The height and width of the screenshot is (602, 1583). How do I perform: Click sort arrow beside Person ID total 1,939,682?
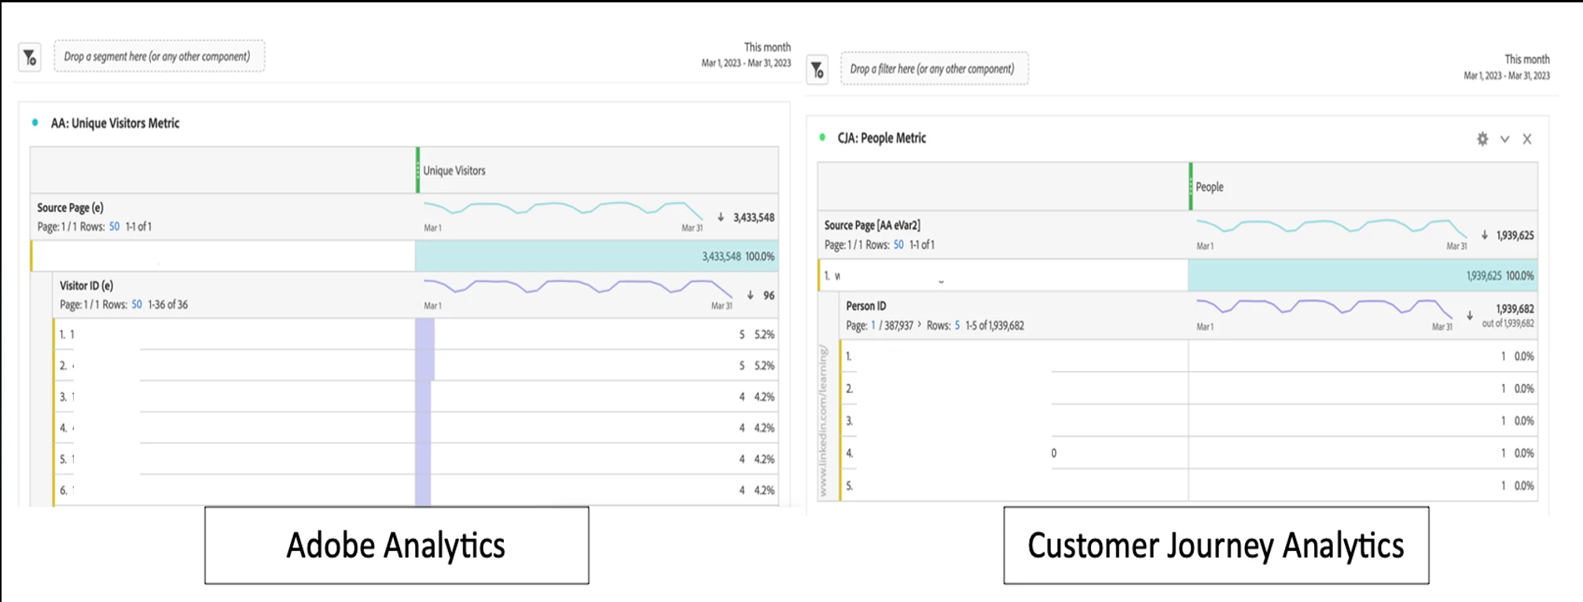click(x=1469, y=315)
